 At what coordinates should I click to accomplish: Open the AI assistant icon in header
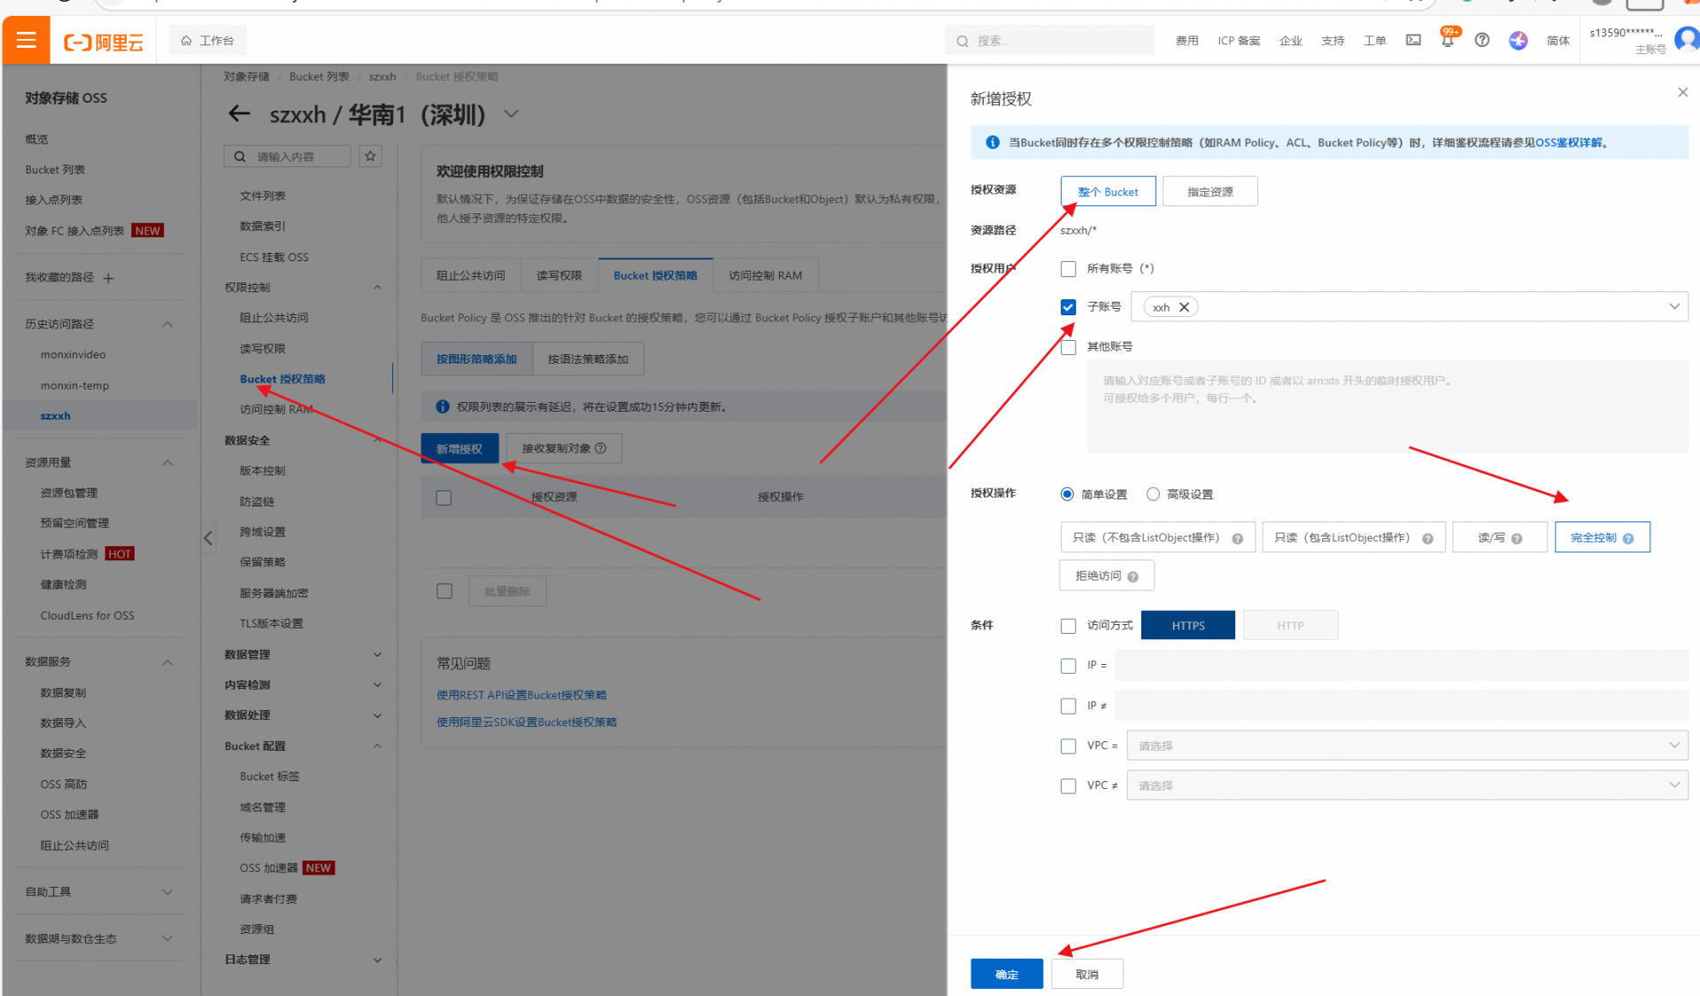pyautogui.click(x=1518, y=40)
